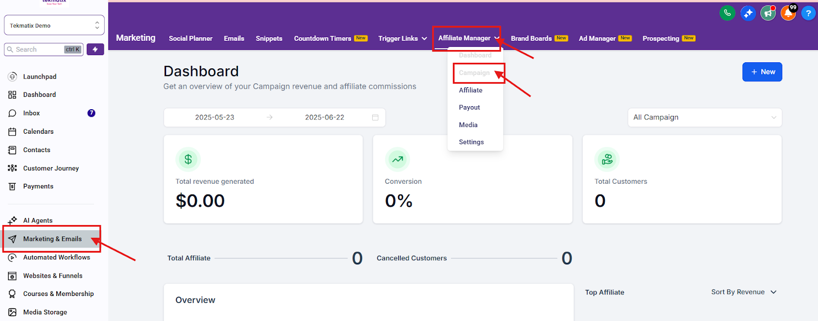Screen dimensions: 818x321
Task: Click the $0.00 total revenue value
Action: (200, 201)
